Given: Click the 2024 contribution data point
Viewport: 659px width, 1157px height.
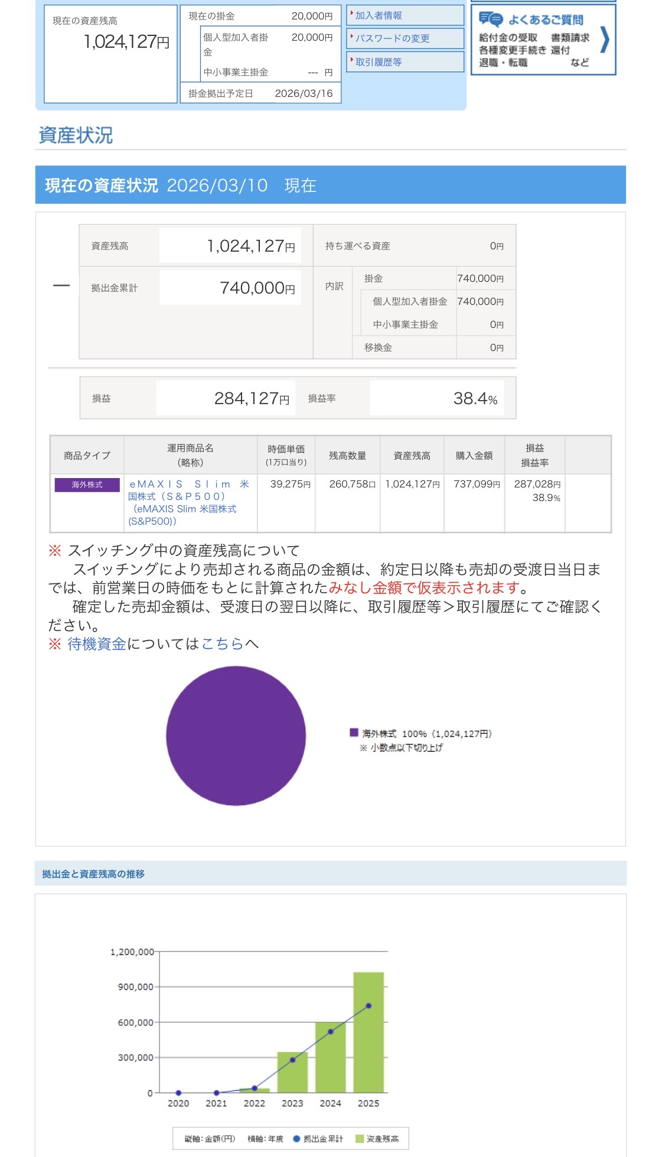Looking at the screenshot, I should (331, 1032).
